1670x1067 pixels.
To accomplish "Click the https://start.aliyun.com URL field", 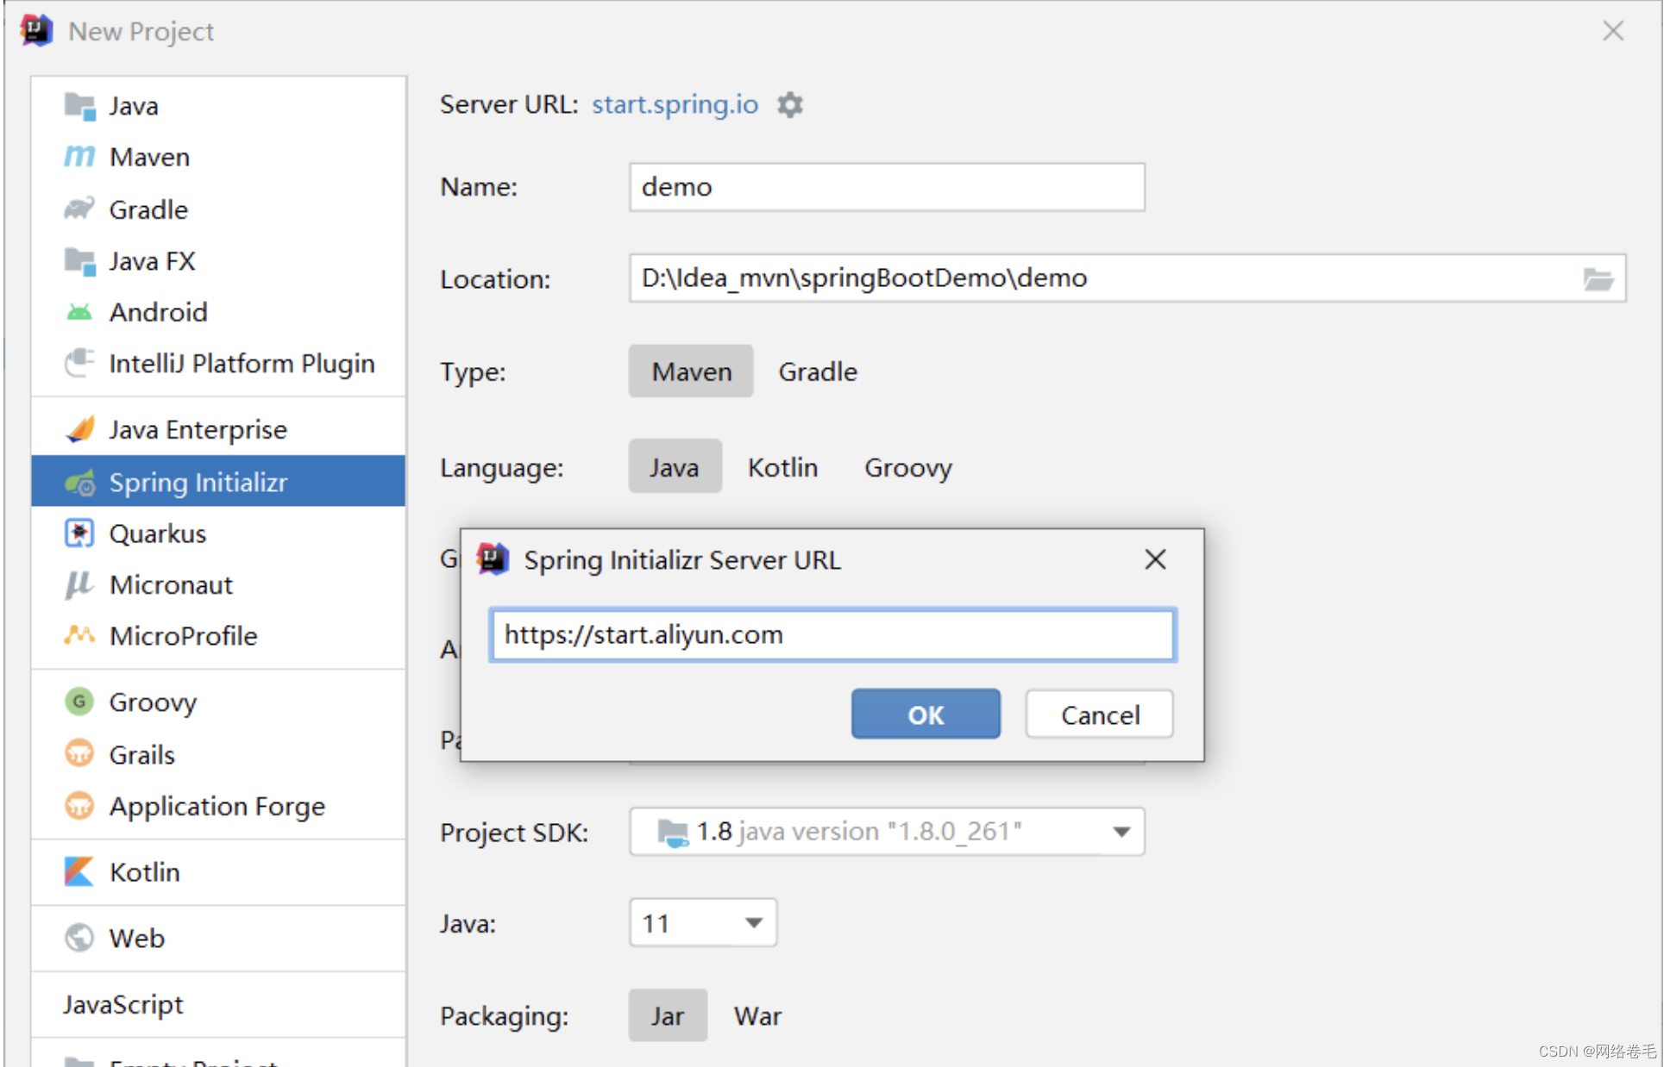I will 832,635.
